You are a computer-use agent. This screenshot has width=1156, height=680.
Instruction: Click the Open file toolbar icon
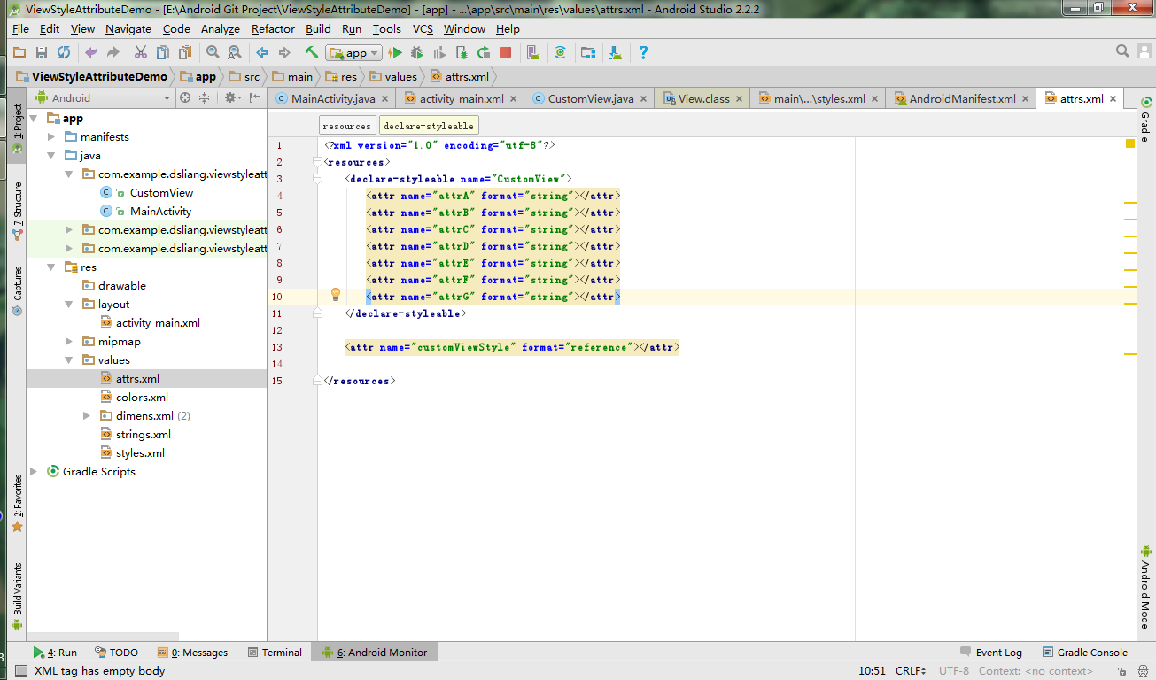pyautogui.click(x=19, y=52)
